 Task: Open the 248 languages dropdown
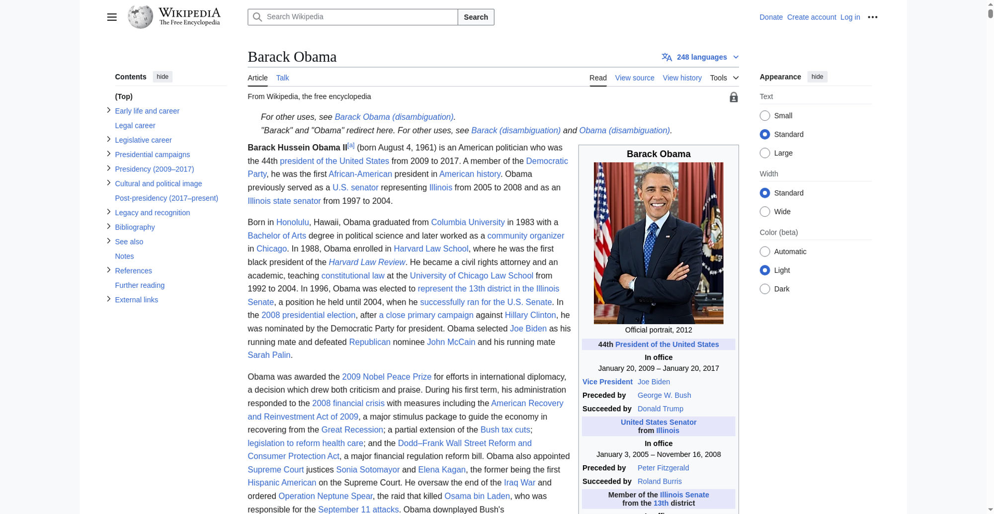(700, 57)
